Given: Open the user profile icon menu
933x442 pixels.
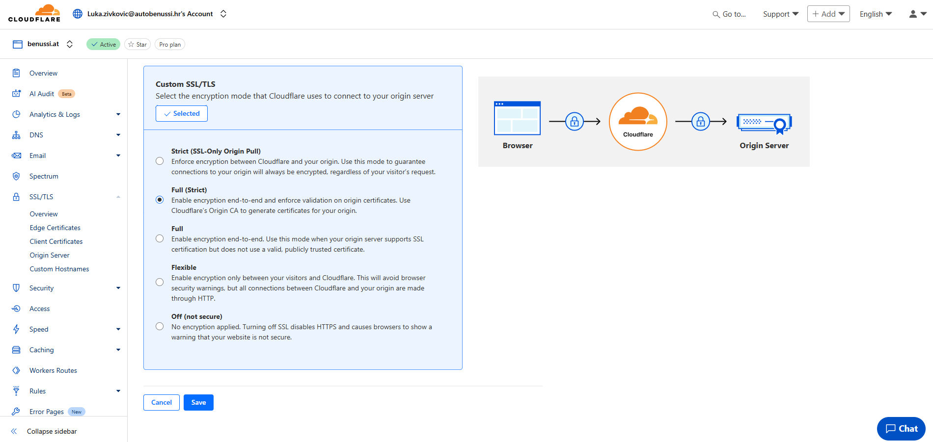Looking at the screenshot, I should coord(917,14).
